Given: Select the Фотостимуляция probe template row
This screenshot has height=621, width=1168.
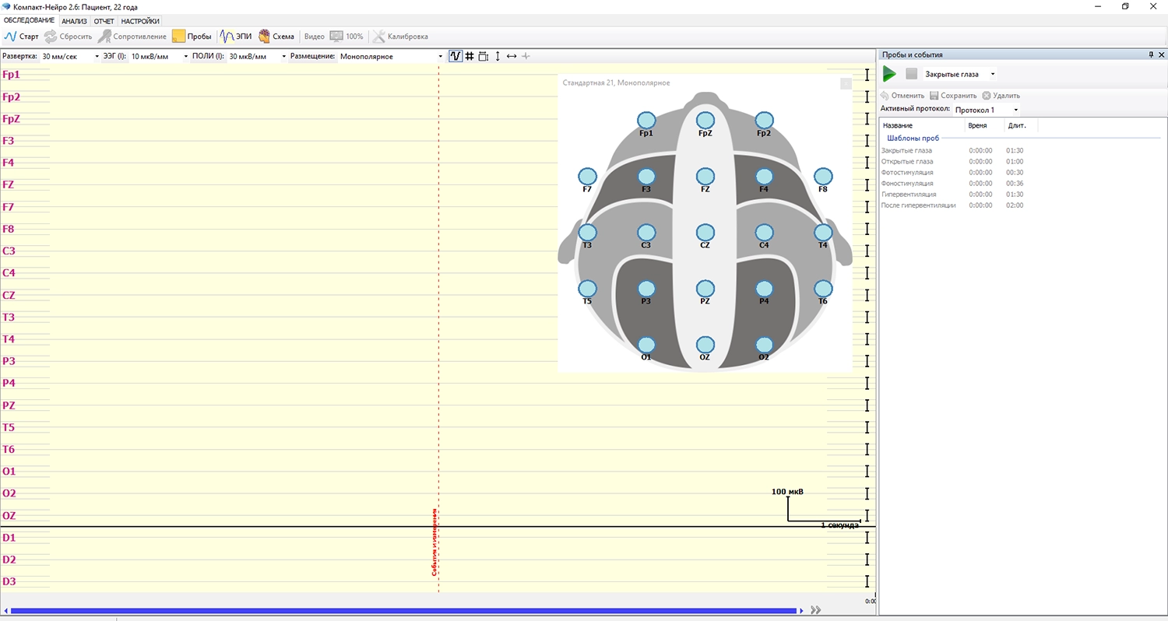Looking at the screenshot, I should [x=907, y=173].
